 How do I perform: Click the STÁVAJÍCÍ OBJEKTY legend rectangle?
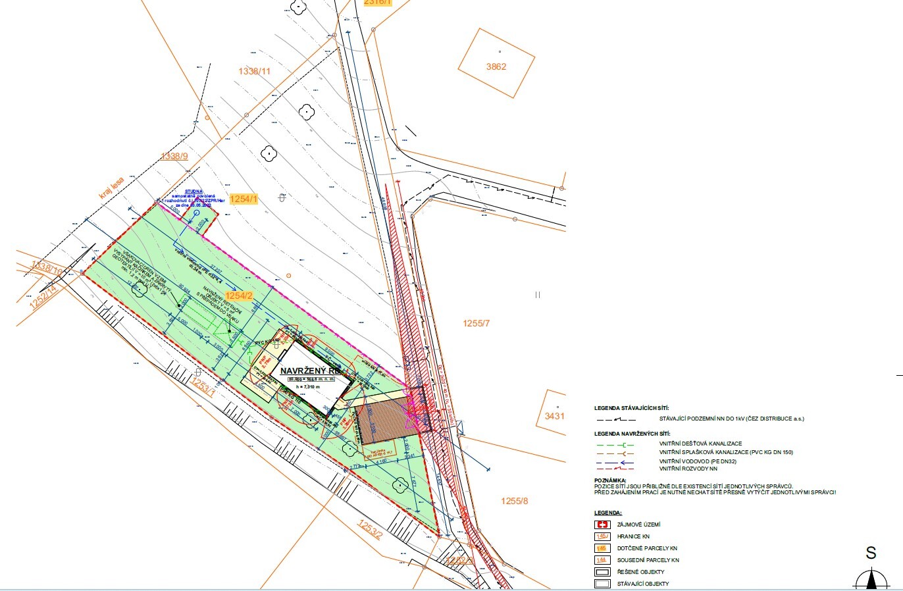[x=602, y=584]
